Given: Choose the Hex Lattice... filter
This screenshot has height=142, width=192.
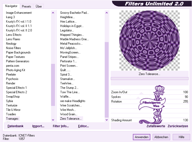Looking at the screenshot, I should [x=68, y=22].
